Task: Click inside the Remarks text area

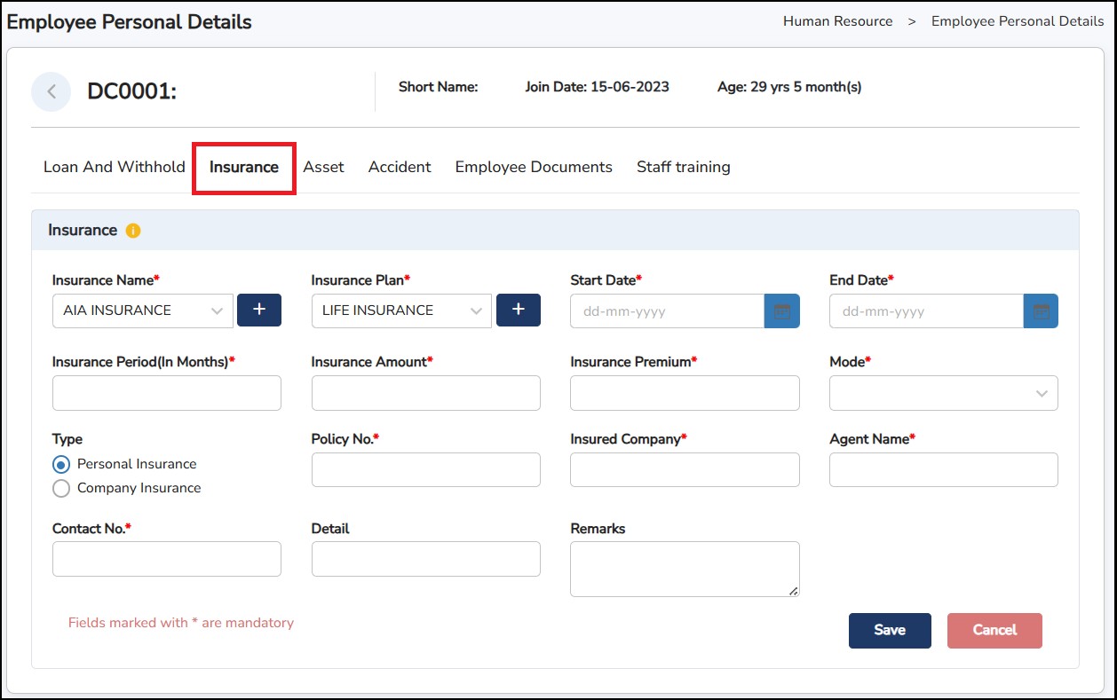Action: click(684, 569)
